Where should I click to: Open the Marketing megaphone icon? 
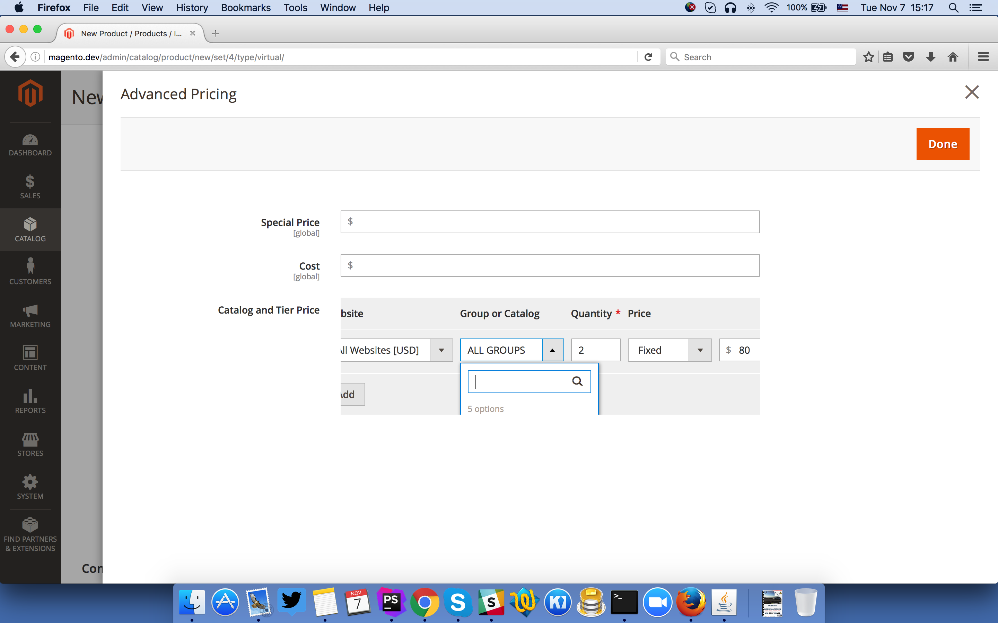(30, 316)
